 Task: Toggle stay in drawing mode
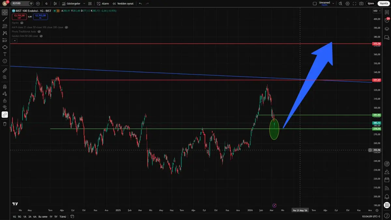[5, 94]
